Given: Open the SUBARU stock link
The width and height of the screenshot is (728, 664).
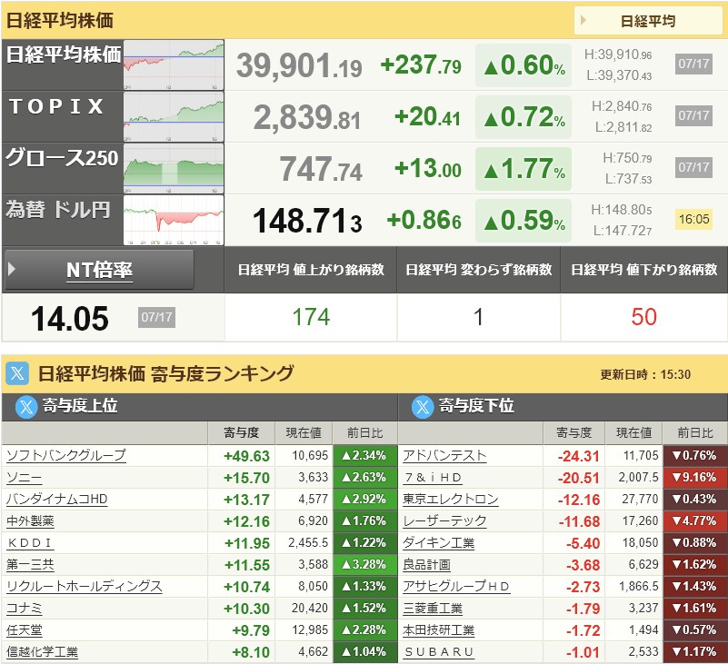Looking at the screenshot, I should pos(438,651).
